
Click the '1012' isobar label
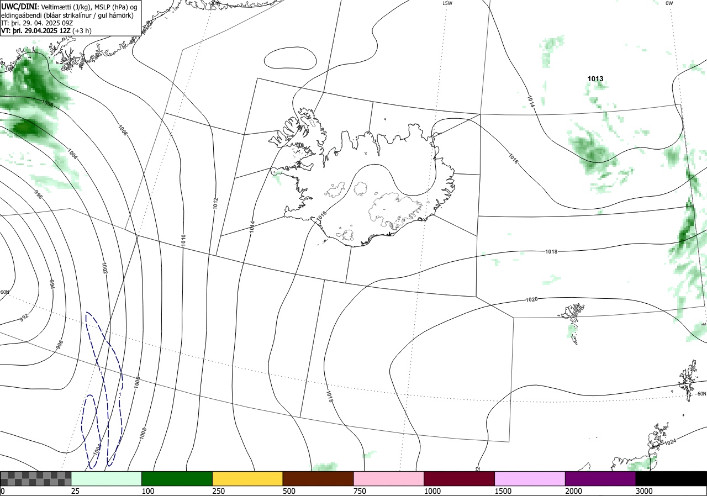pos(215,204)
